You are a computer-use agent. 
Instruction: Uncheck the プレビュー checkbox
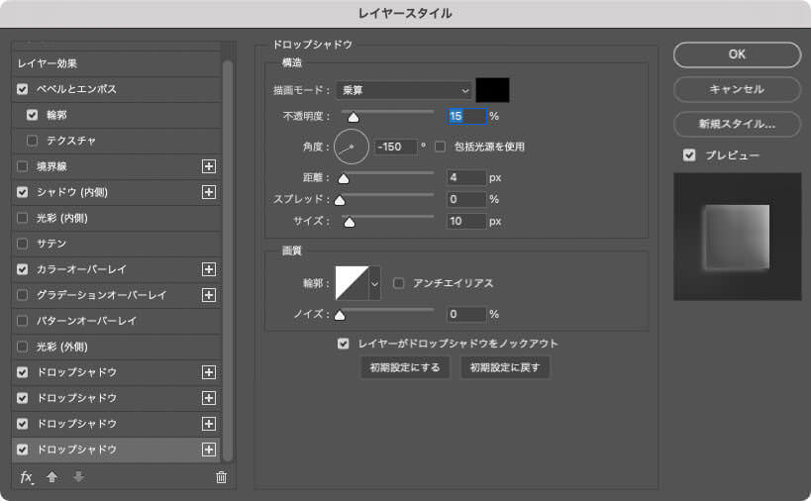pos(689,155)
